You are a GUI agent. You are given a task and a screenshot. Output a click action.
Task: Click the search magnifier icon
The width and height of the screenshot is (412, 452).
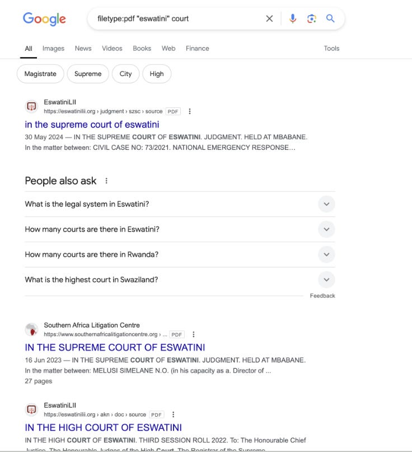tap(330, 18)
